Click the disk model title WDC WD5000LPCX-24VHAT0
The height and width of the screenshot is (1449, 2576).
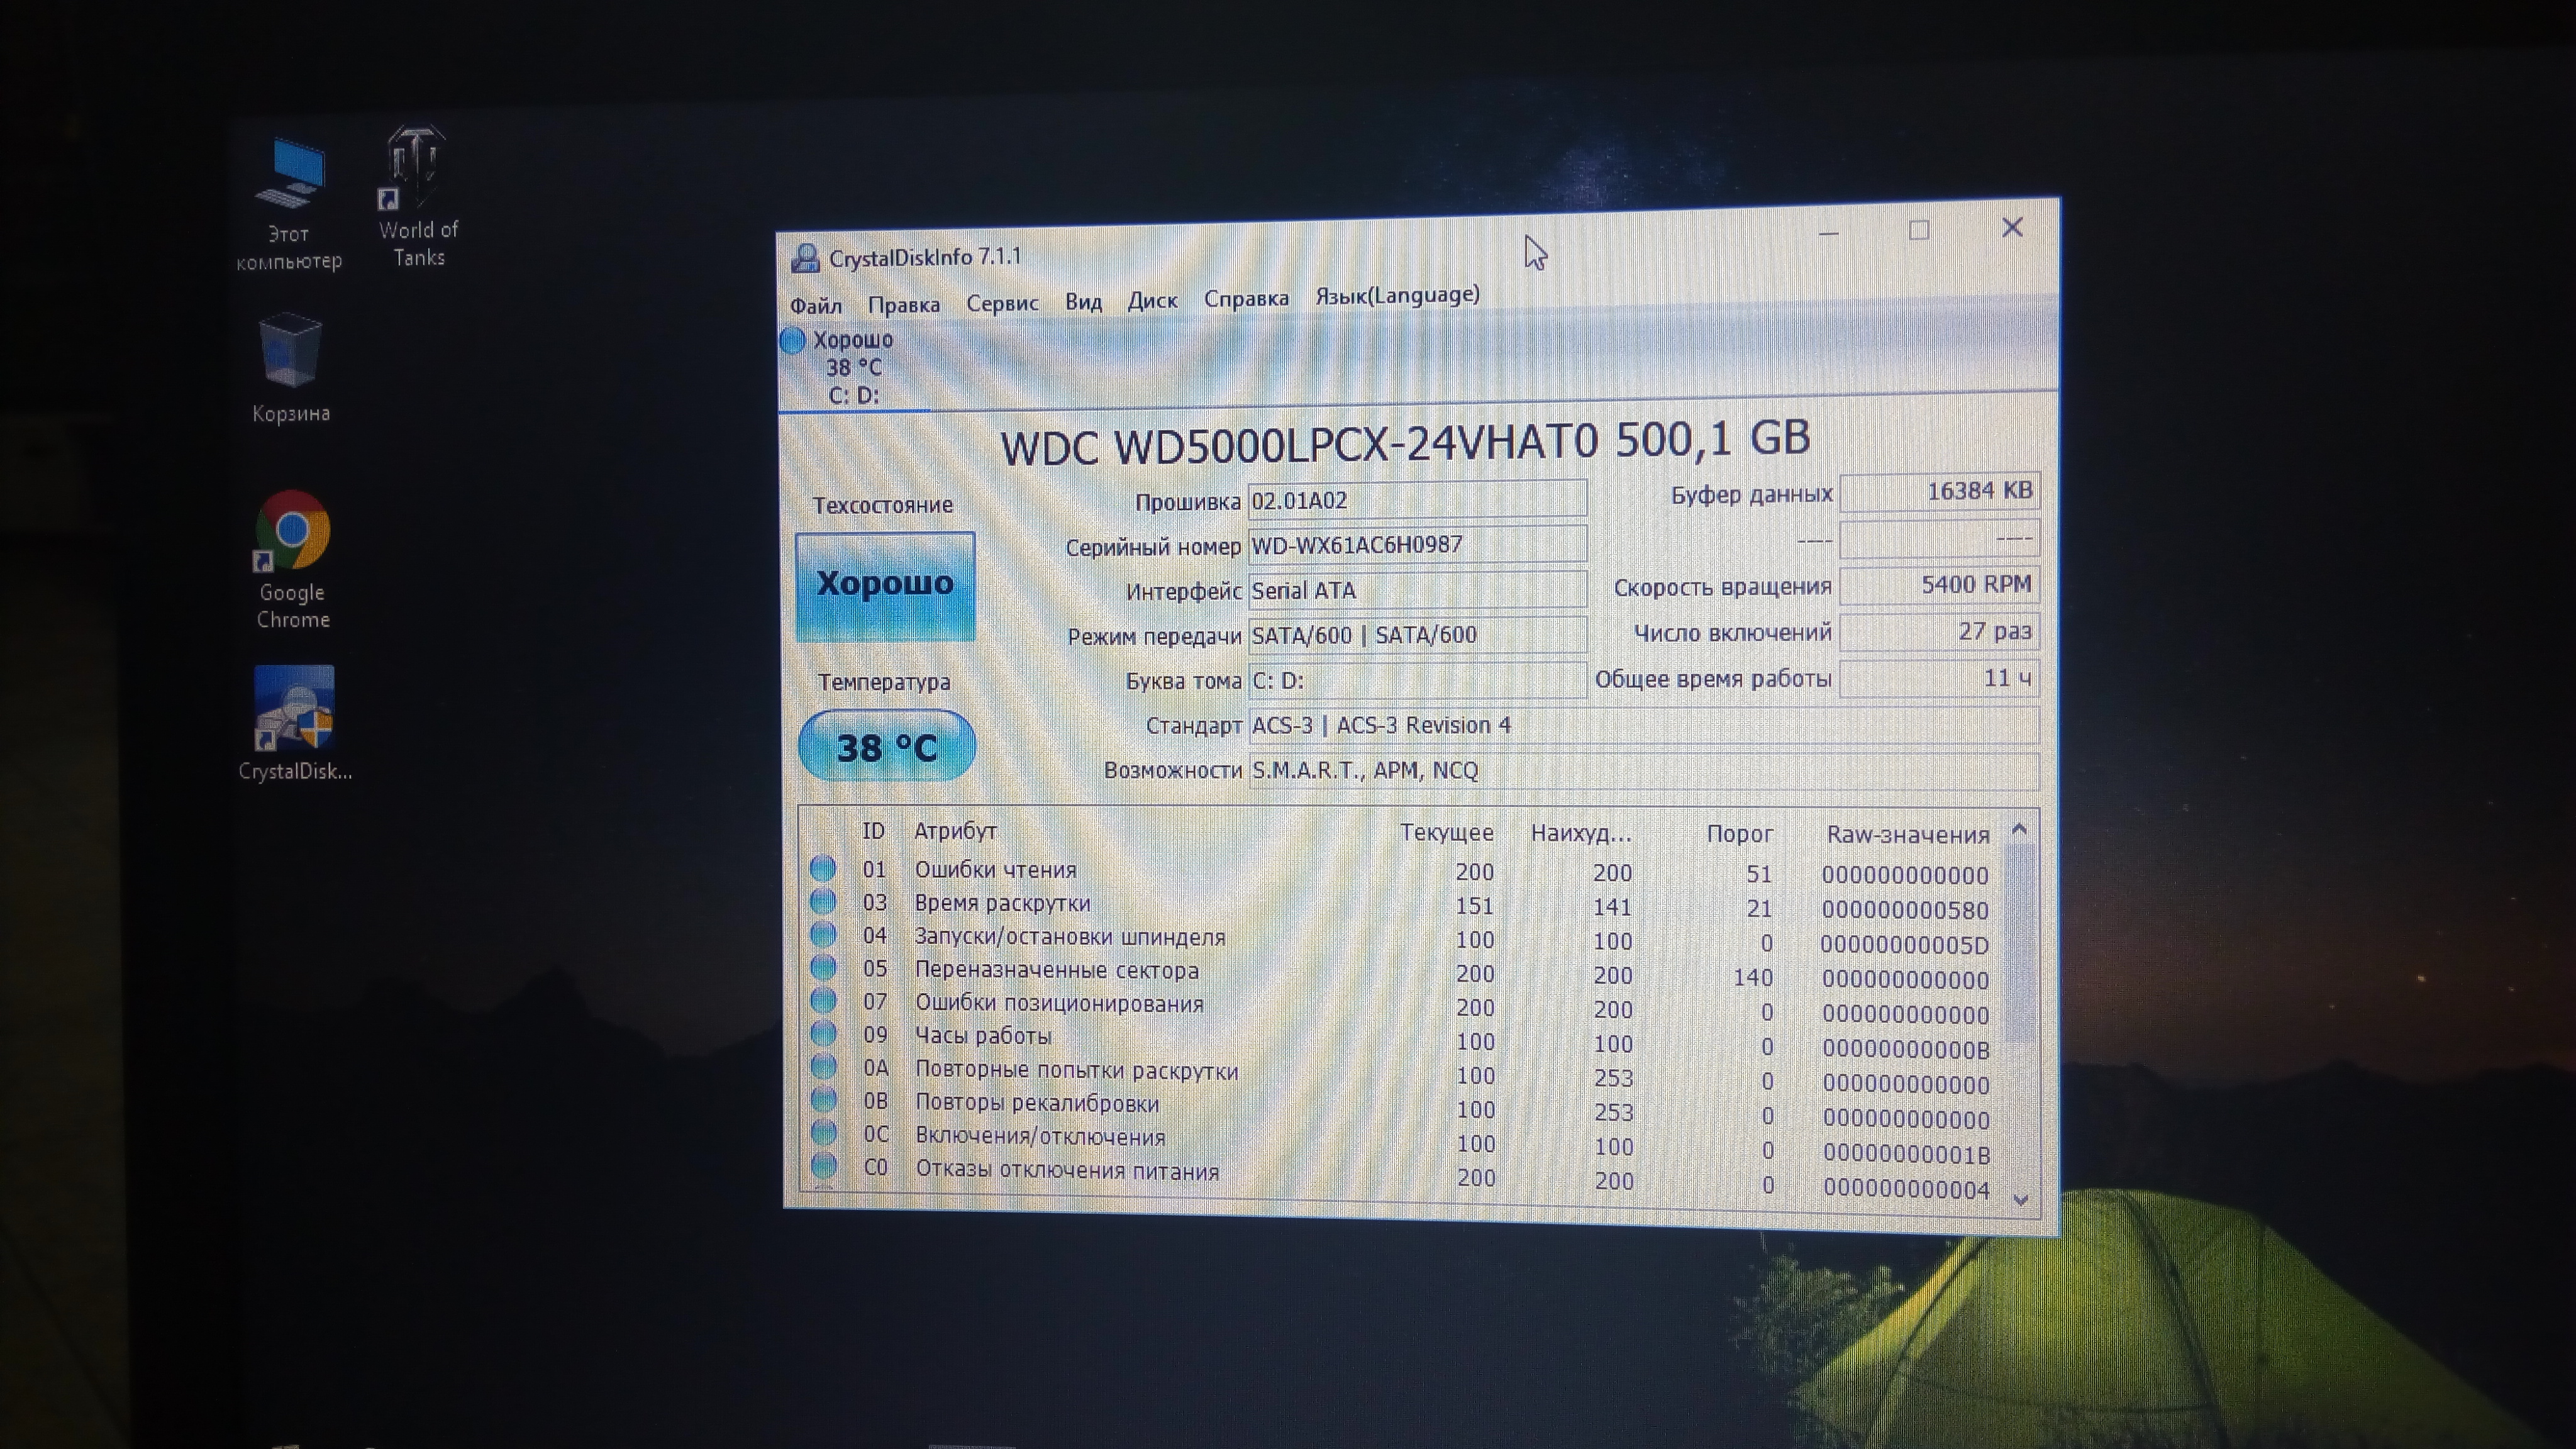pyautogui.click(x=1300, y=444)
